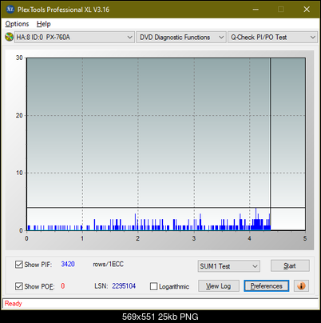Click the Start button
The image size is (321, 323).
pos(290,265)
